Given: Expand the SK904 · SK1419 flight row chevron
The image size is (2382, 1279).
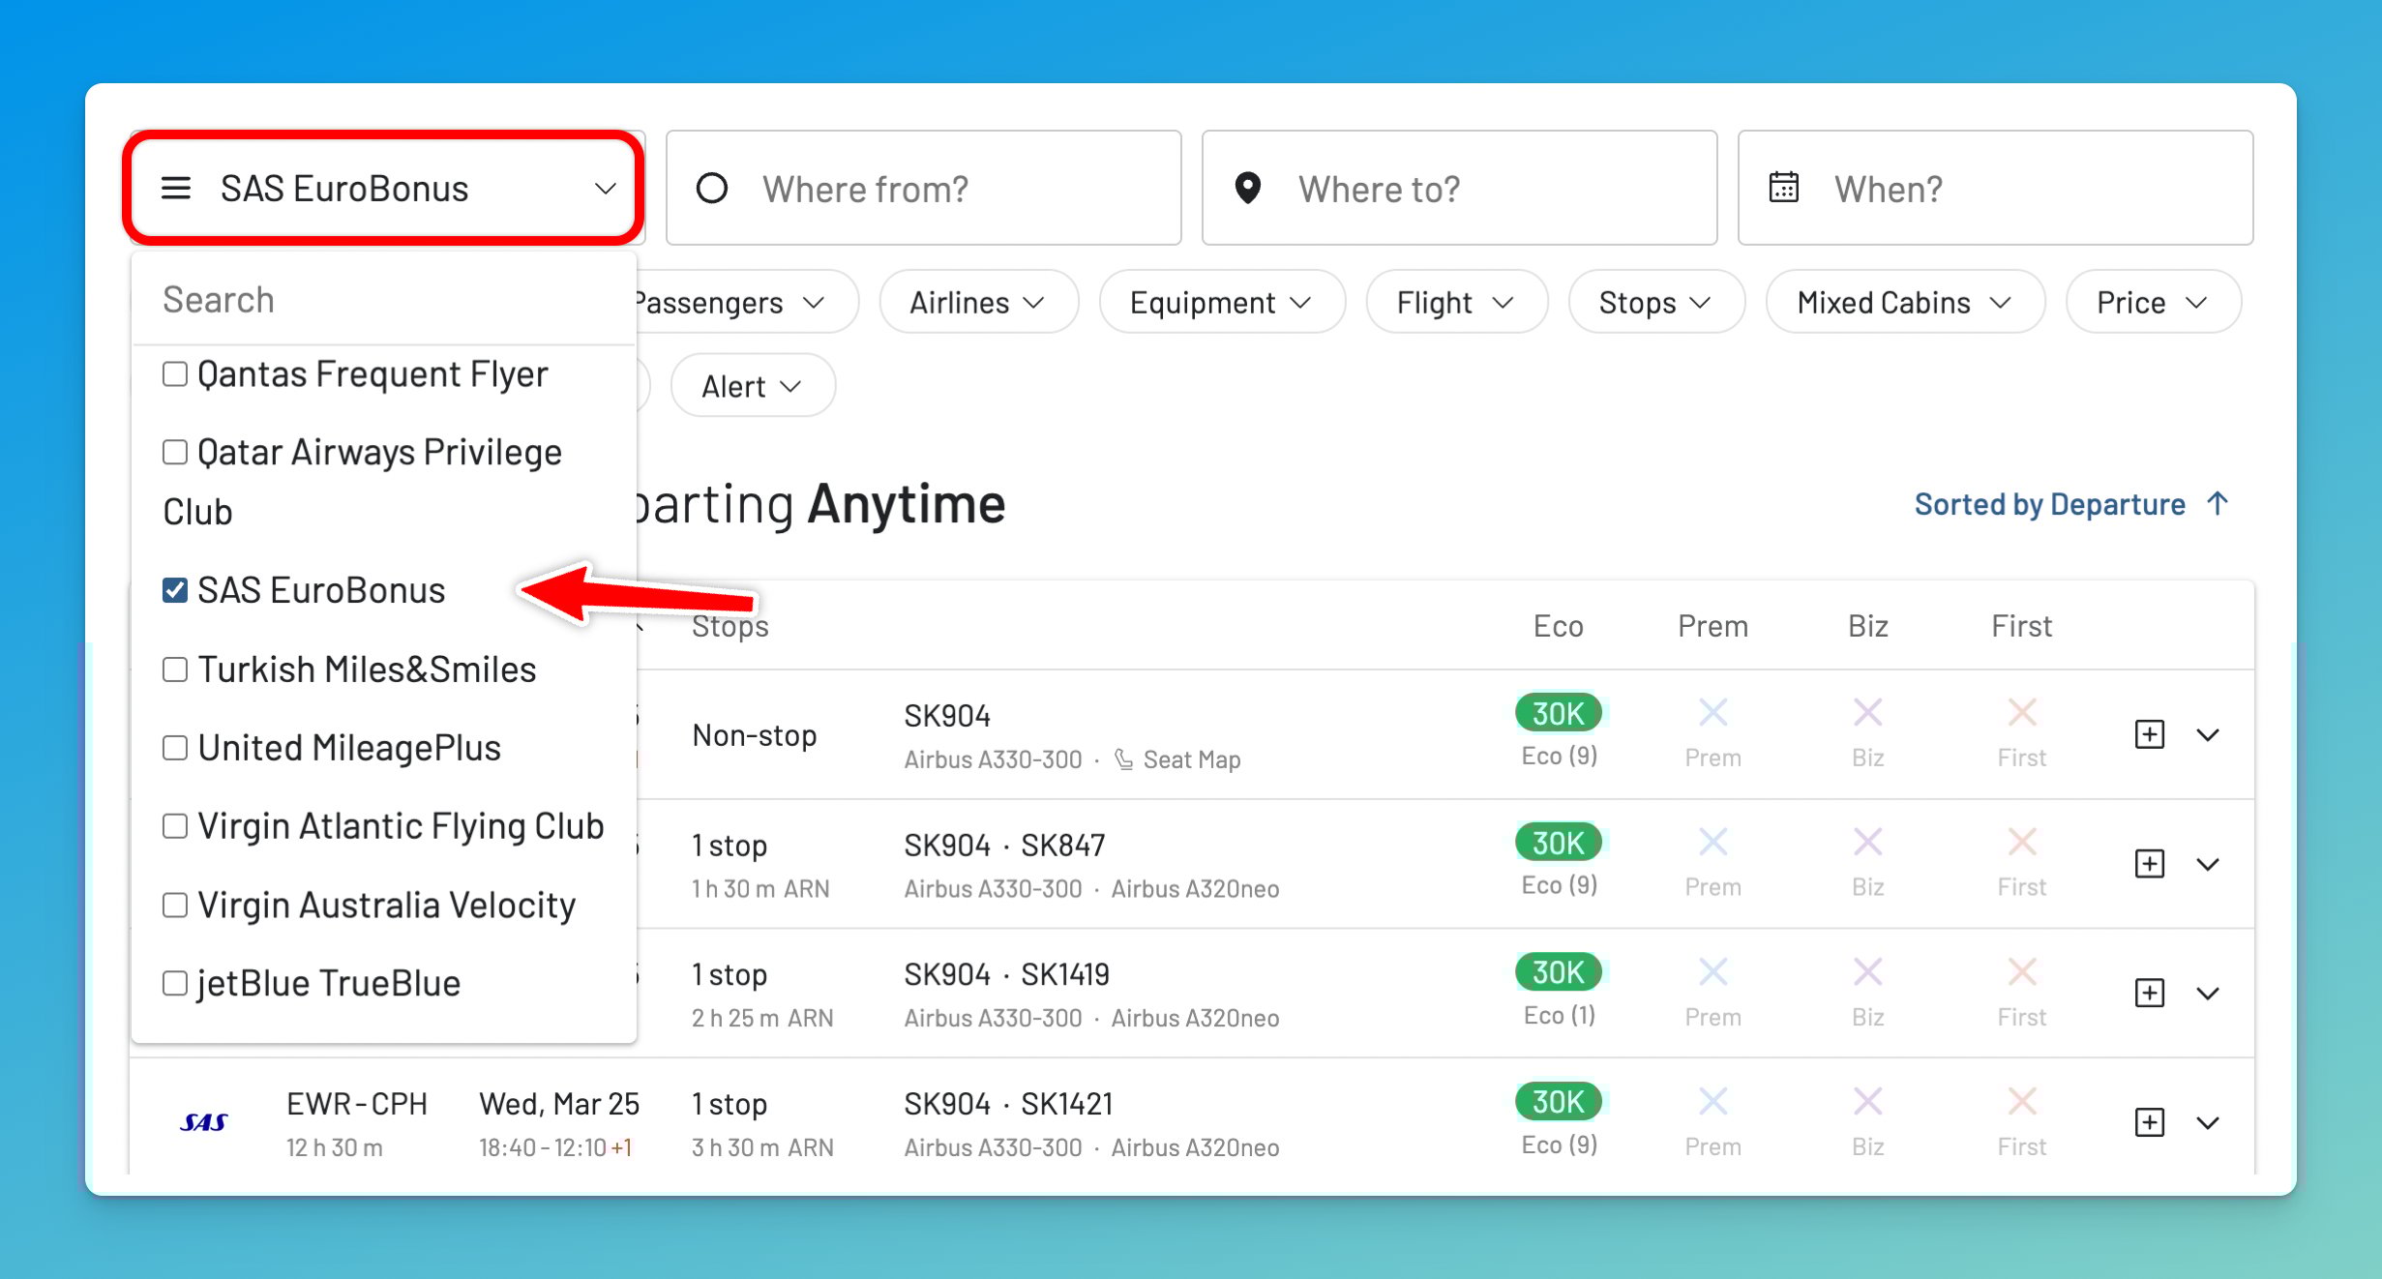Looking at the screenshot, I should [x=2208, y=994].
